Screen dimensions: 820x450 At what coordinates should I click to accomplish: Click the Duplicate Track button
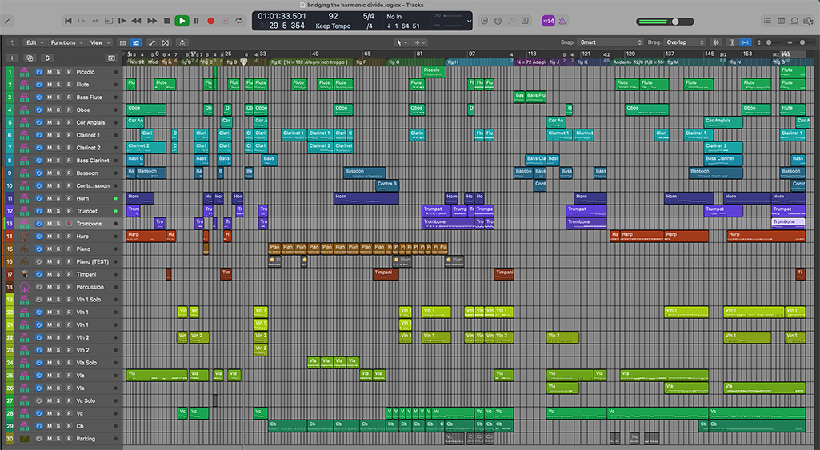tap(30, 58)
